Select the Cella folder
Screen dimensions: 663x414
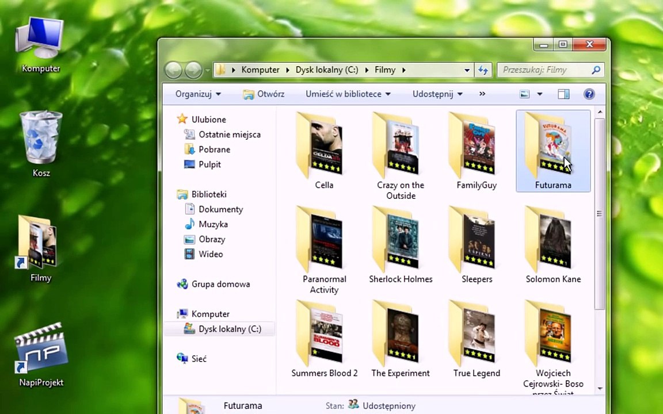pos(324,151)
